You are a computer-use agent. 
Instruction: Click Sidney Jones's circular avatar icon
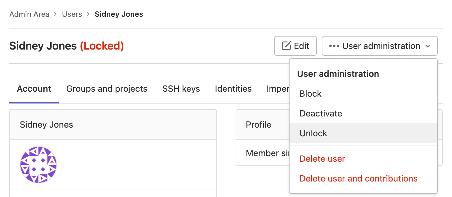tap(38, 164)
